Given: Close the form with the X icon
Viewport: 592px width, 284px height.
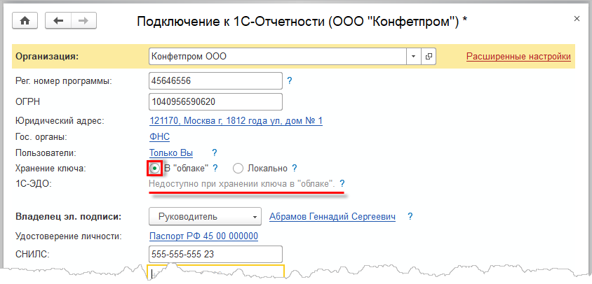Looking at the screenshot, I should [x=577, y=18].
